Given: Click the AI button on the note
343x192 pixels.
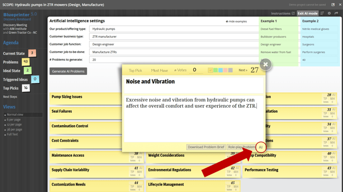Looking at the screenshot, I should coord(261,147).
